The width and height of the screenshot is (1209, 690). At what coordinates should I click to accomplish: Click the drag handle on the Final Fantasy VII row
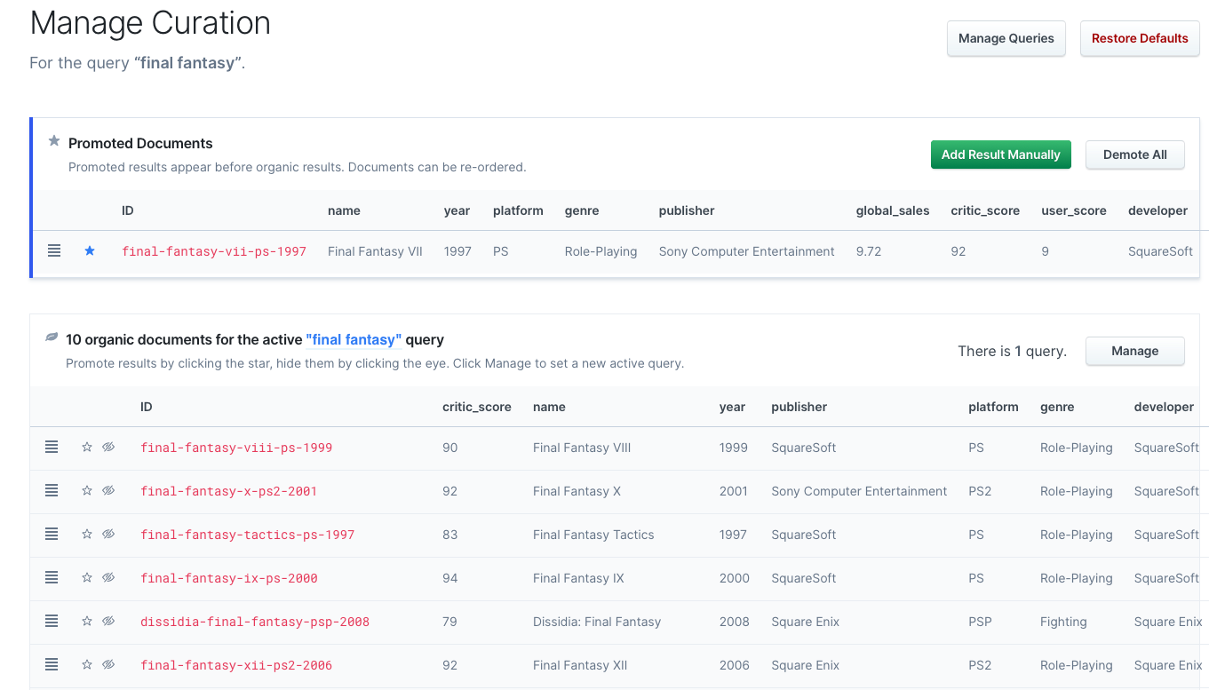54,250
